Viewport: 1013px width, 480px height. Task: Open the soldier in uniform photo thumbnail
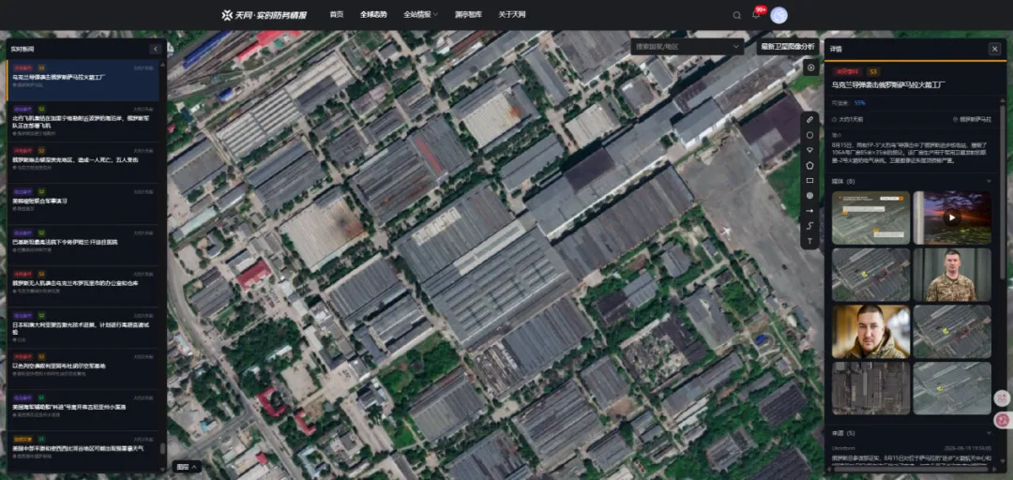click(x=952, y=275)
